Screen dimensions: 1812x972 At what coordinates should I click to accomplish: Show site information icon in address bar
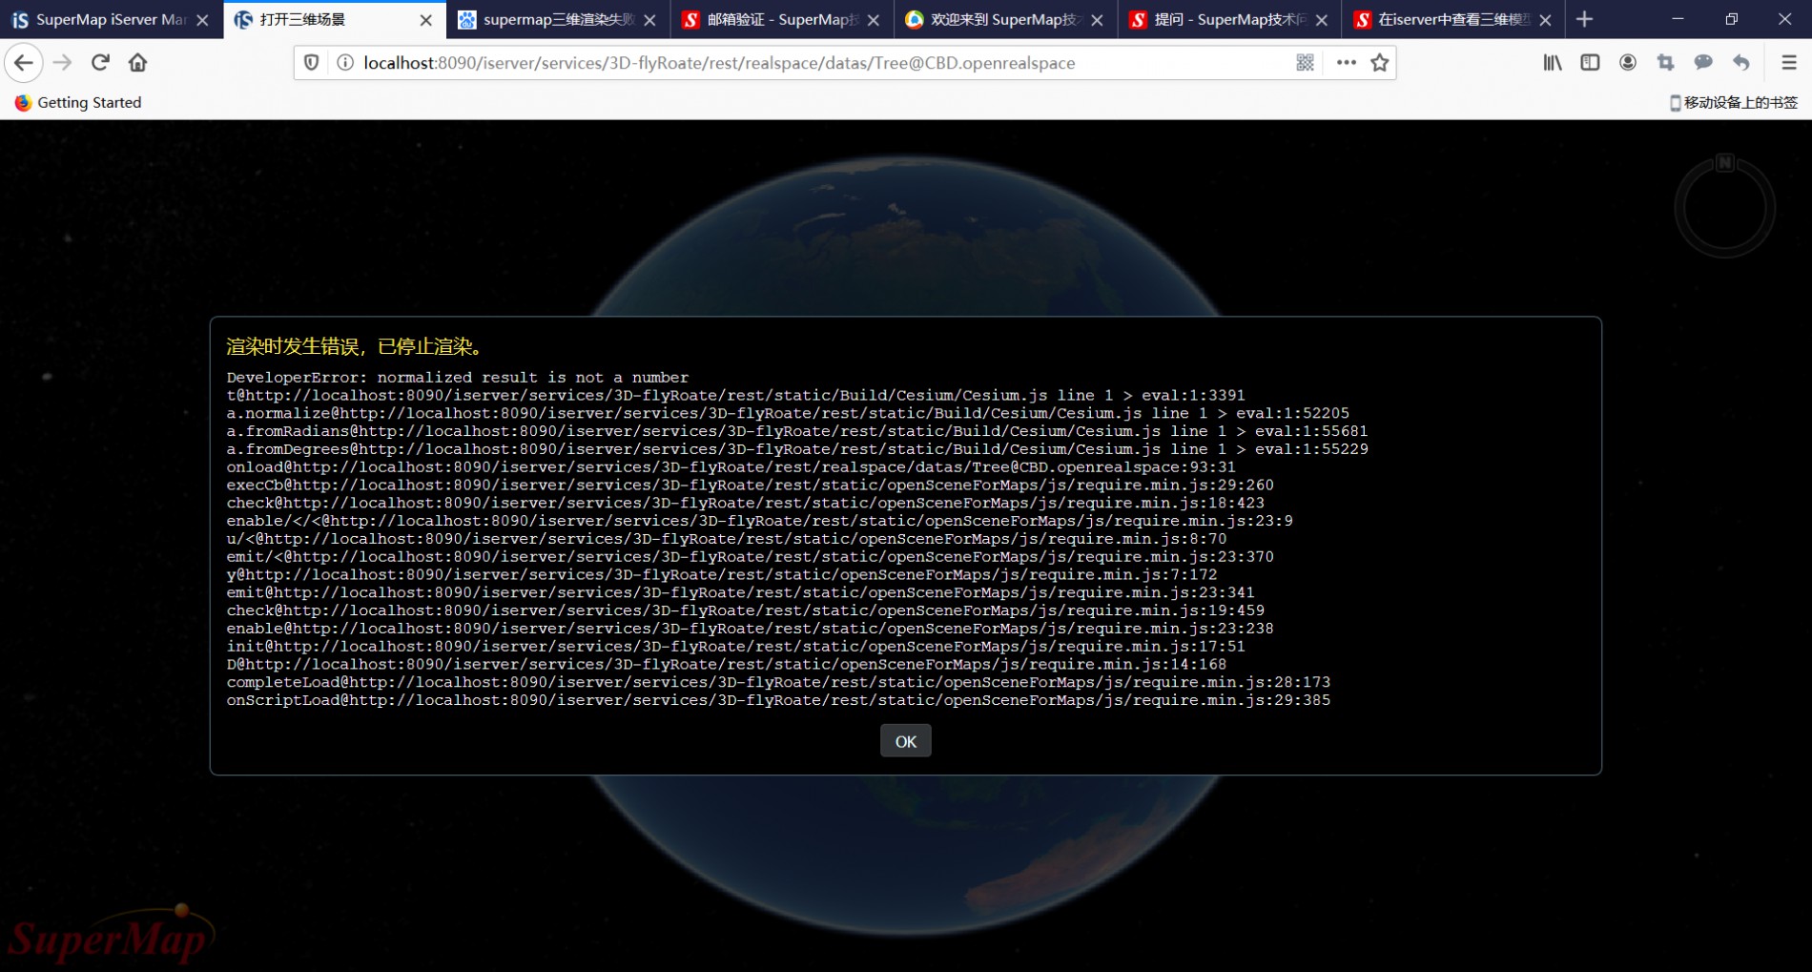click(345, 63)
